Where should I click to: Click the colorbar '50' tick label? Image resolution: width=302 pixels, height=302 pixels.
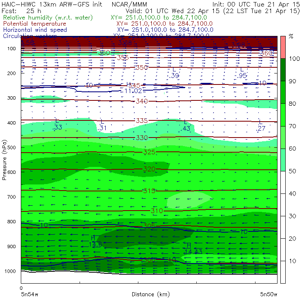292,171
